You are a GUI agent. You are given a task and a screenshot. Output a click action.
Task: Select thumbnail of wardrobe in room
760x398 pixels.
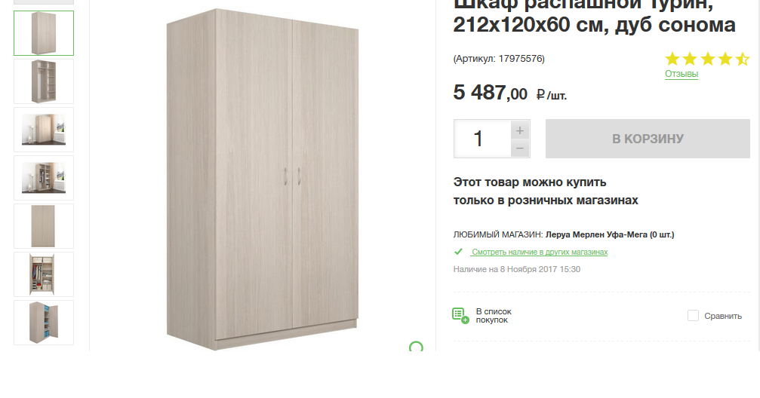(44, 130)
